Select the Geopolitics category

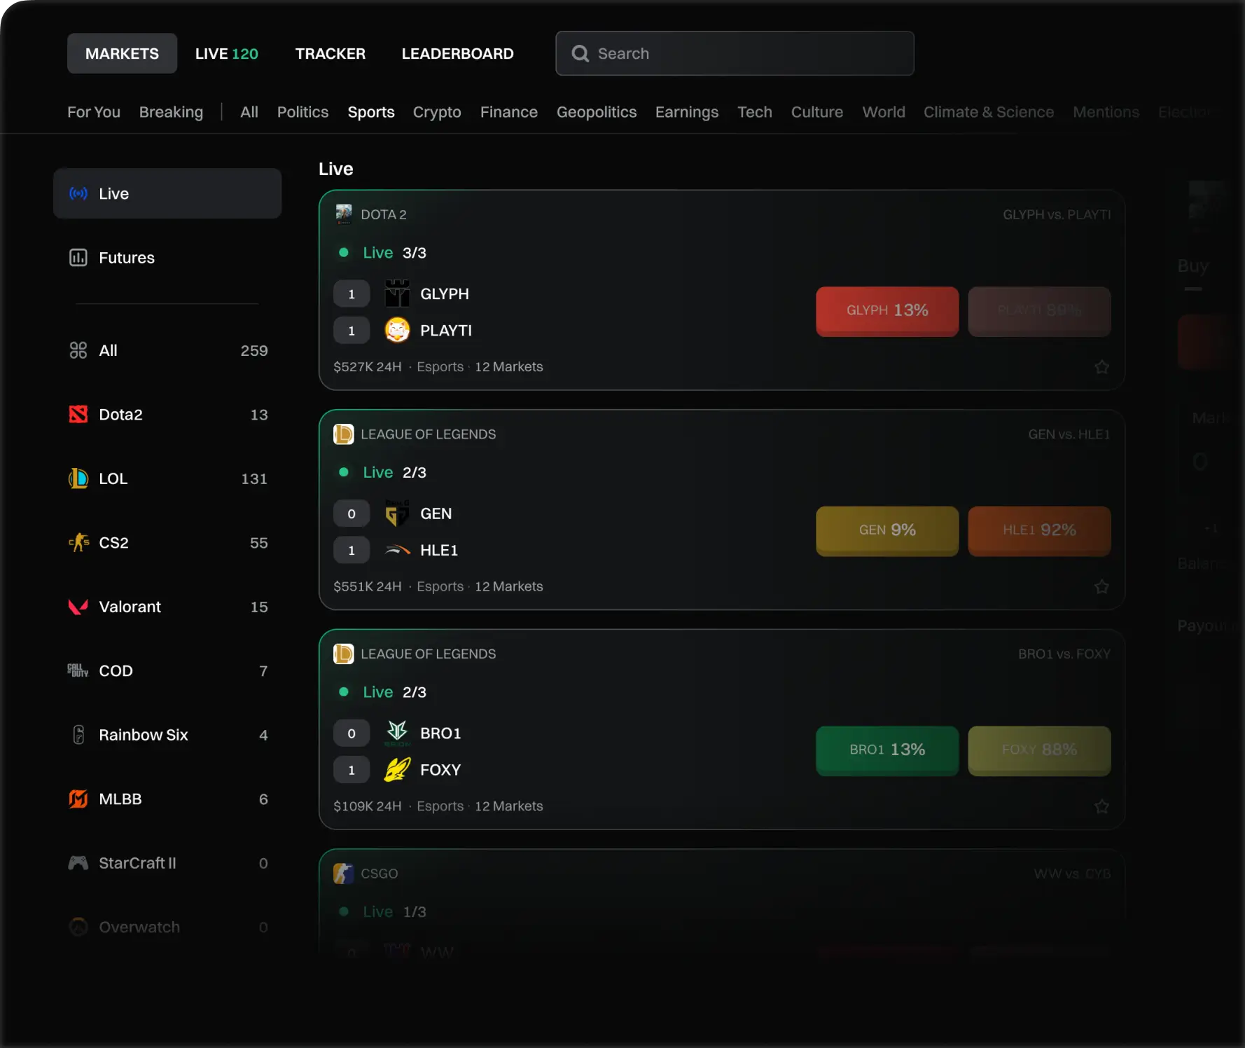click(x=597, y=112)
